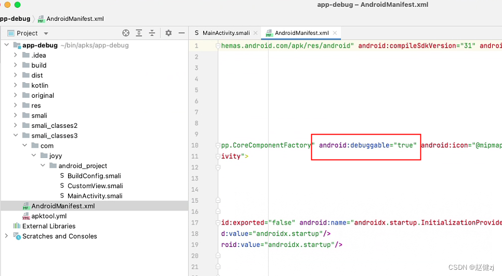This screenshot has height=276, width=502.
Task: Close the AndroidManifest.xml tab
Action: click(335, 33)
